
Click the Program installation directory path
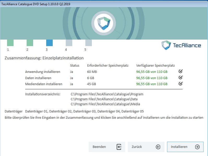click(x=107, y=94)
